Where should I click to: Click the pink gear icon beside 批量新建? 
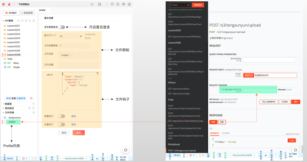tap(31, 98)
